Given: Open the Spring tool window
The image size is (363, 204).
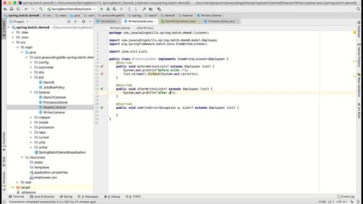Looking at the screenshot, I should point(66,197).
